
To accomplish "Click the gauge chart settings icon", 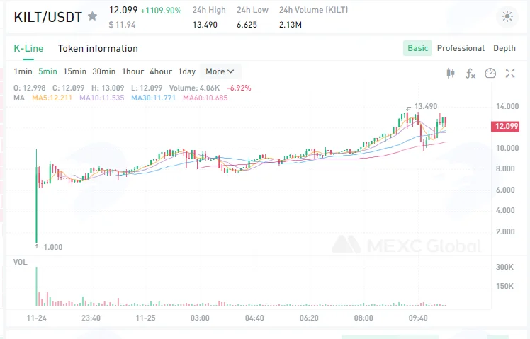I will pyautogui.click(x=490, y=73).
